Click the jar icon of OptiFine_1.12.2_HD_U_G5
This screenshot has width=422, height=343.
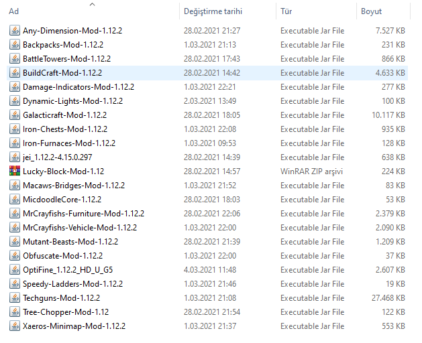click(15, 269)
